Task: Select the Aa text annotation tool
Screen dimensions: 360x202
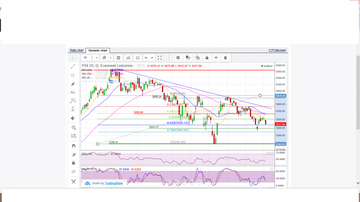Action: coord(73,92)
